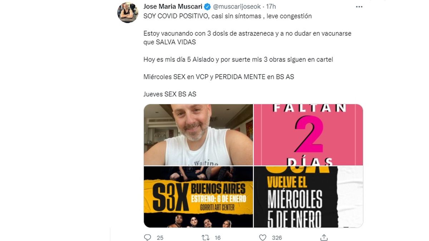The height and width of the screenshot is (241, 429).
Task: Open the selfie photo of the man
Action: (198, 135)
